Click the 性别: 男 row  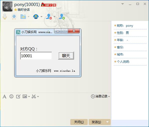[130, 33]
